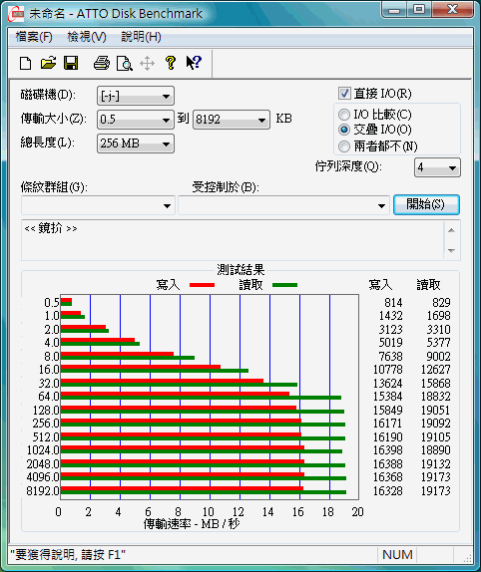
Task: Click the 測試結果 chart title
Action: [x=240, y=270]
